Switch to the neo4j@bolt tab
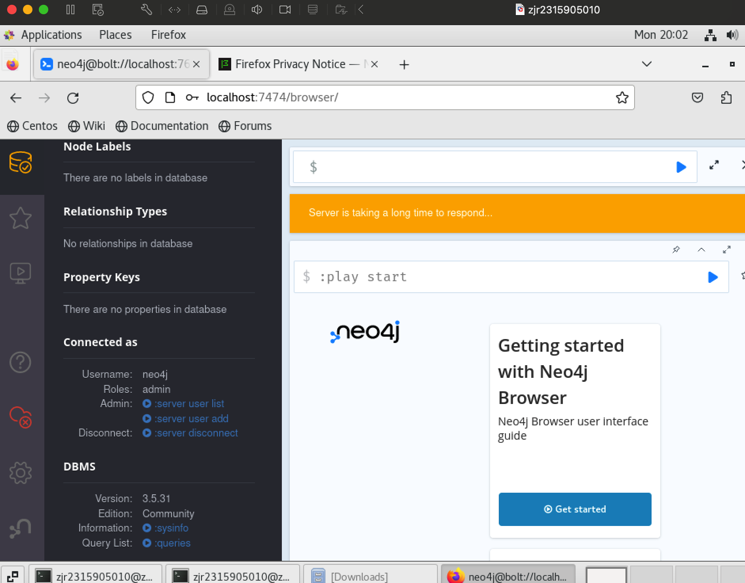 coord(122,64)
